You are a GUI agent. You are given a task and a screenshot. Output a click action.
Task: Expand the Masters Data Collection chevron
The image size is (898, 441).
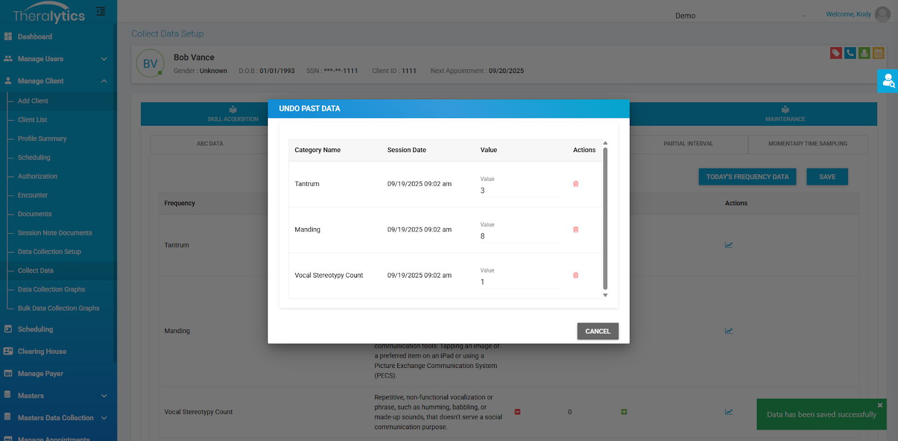tap(104, 418)
